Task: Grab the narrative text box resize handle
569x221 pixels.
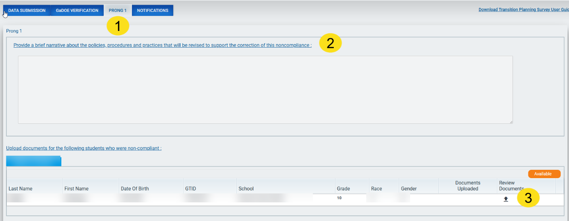Action: tap(511, 121)
